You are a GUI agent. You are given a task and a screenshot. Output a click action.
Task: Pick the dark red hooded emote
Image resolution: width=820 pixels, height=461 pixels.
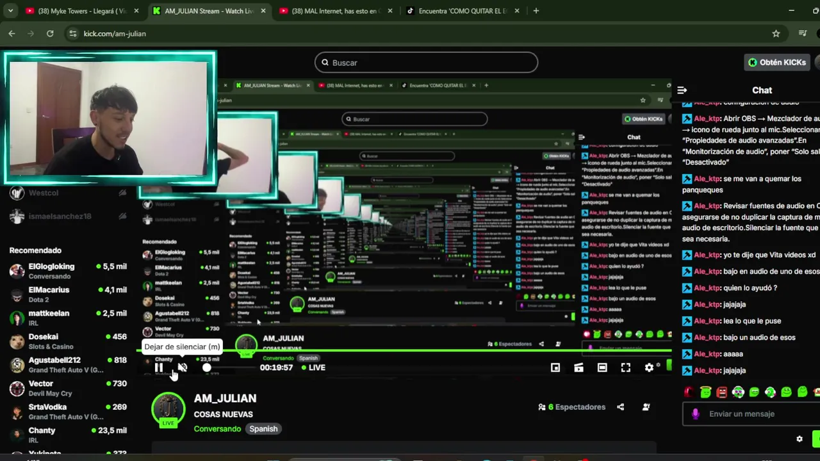(689, 392)
